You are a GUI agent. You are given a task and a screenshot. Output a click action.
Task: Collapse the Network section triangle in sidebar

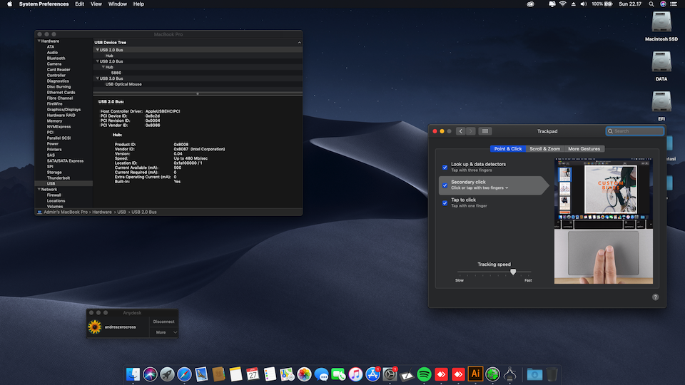pyautogui.click(x=39, y=190)
